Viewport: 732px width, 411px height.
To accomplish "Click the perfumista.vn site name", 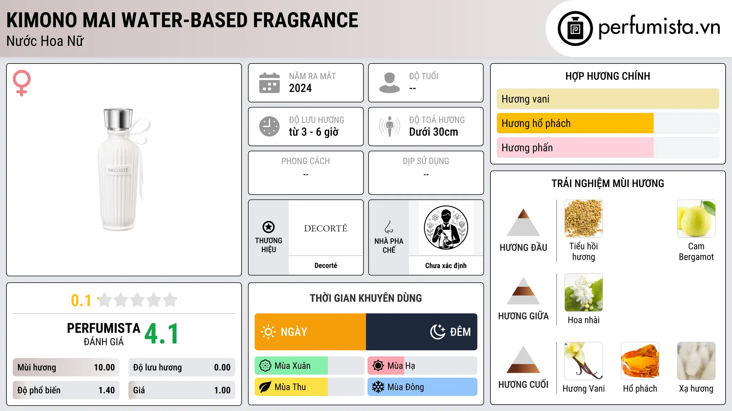I will pyautogui.click(x=659, y=27).
